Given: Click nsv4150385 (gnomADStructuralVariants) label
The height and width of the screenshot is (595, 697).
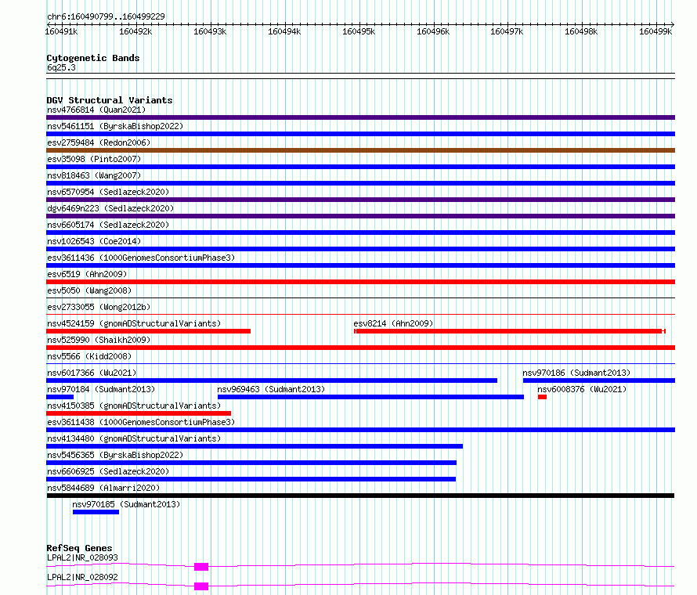Looking at the screenshot, I should (x=134, y=406).
